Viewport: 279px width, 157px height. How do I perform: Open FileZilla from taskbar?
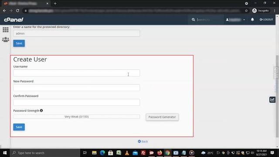tap(143, 153)
